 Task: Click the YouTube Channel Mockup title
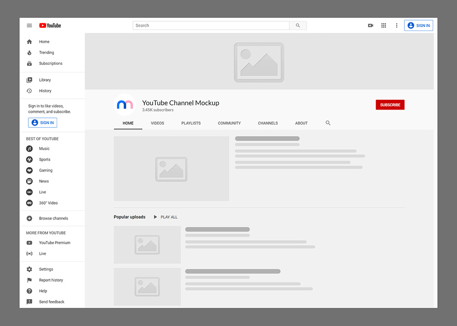(181, 103)
